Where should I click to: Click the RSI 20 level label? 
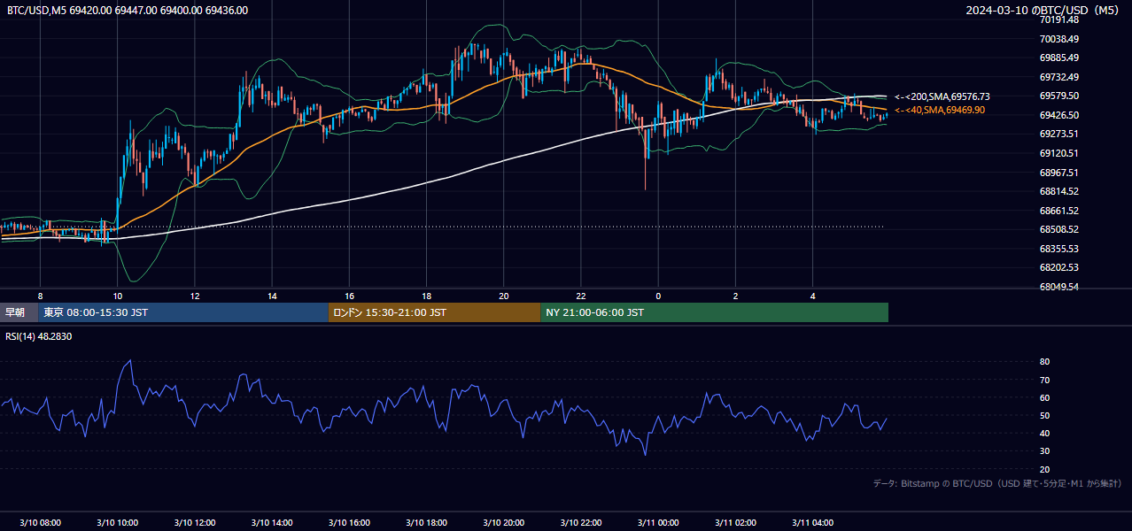coord(1045,469)
